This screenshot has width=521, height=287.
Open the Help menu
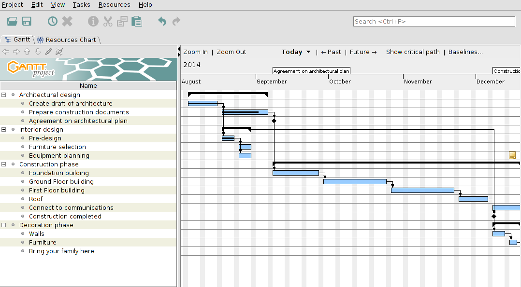click(x=145, y=5)
